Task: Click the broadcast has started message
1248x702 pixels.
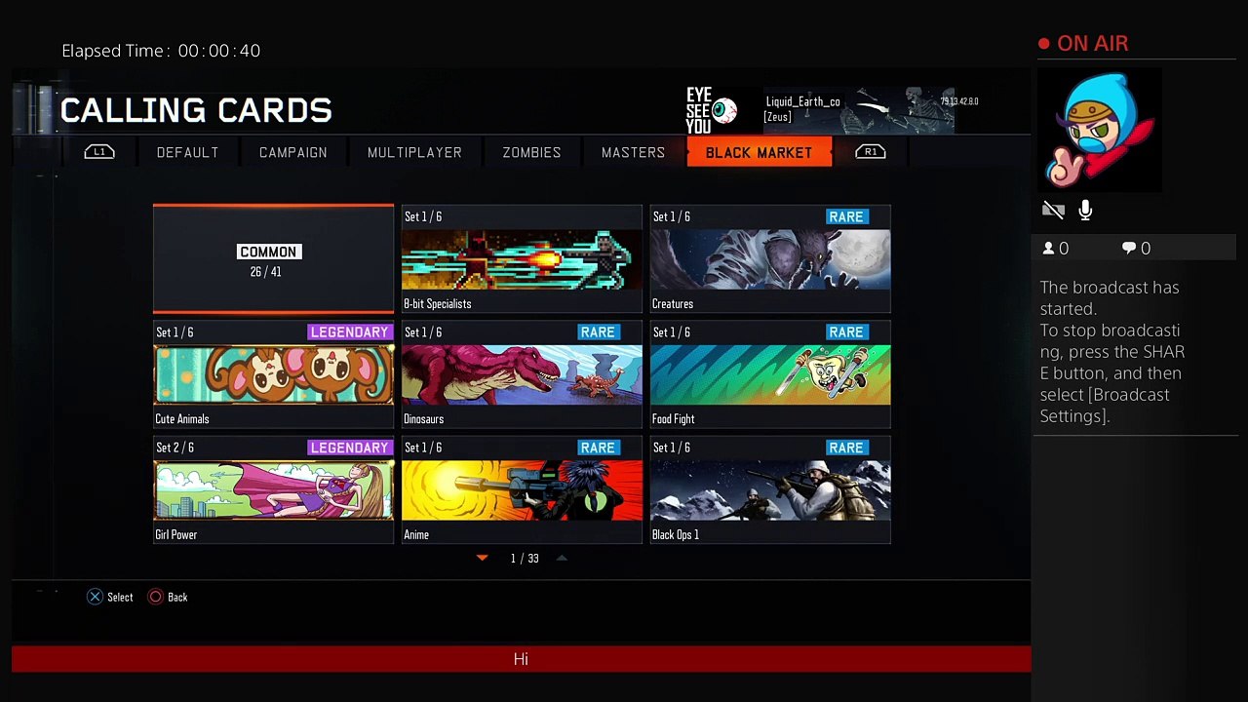Action: [1112, 352]
